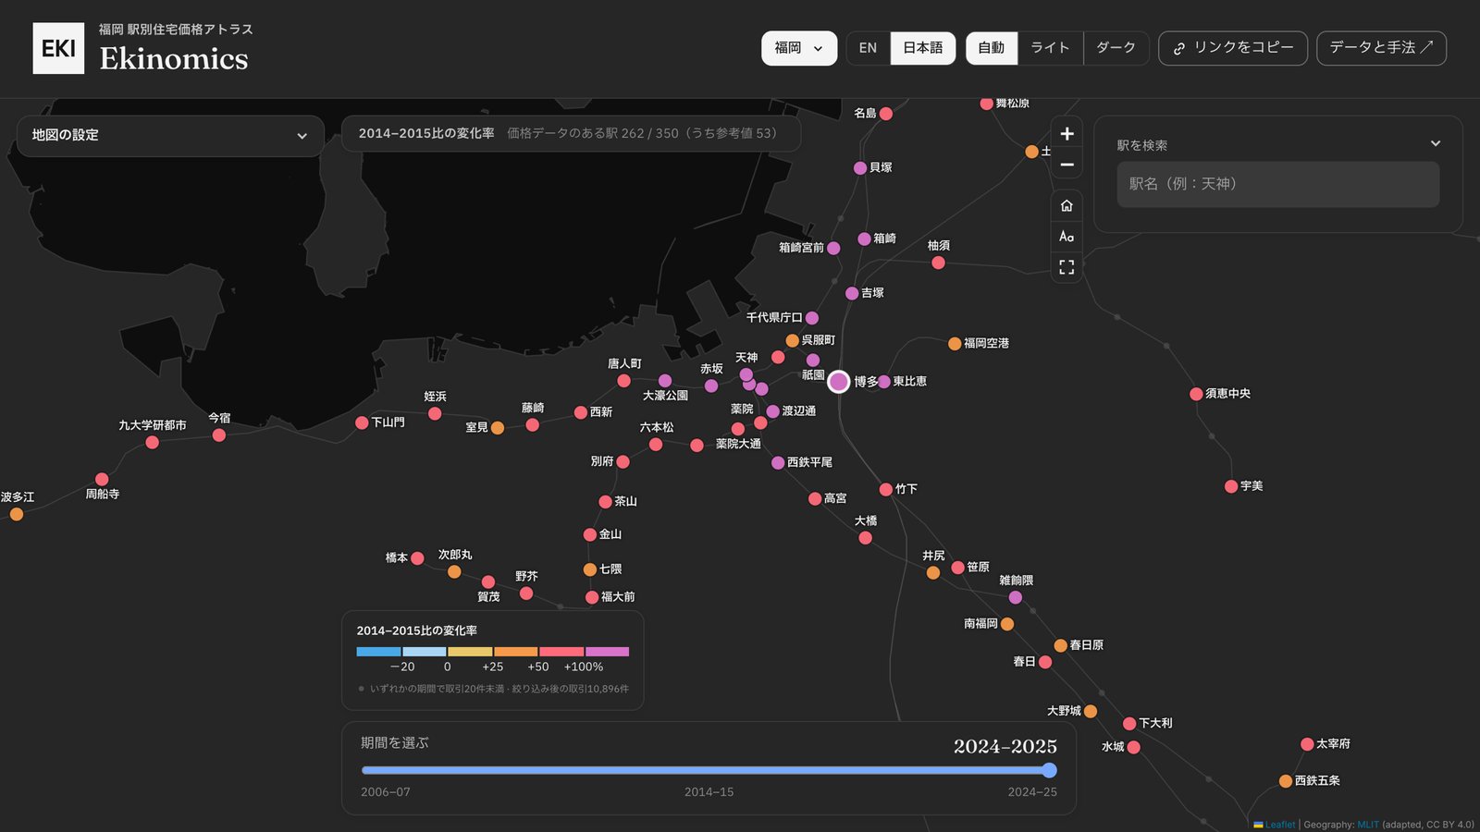
Task: Click the Ekinomics site title
Action: [x=174, y=59]
